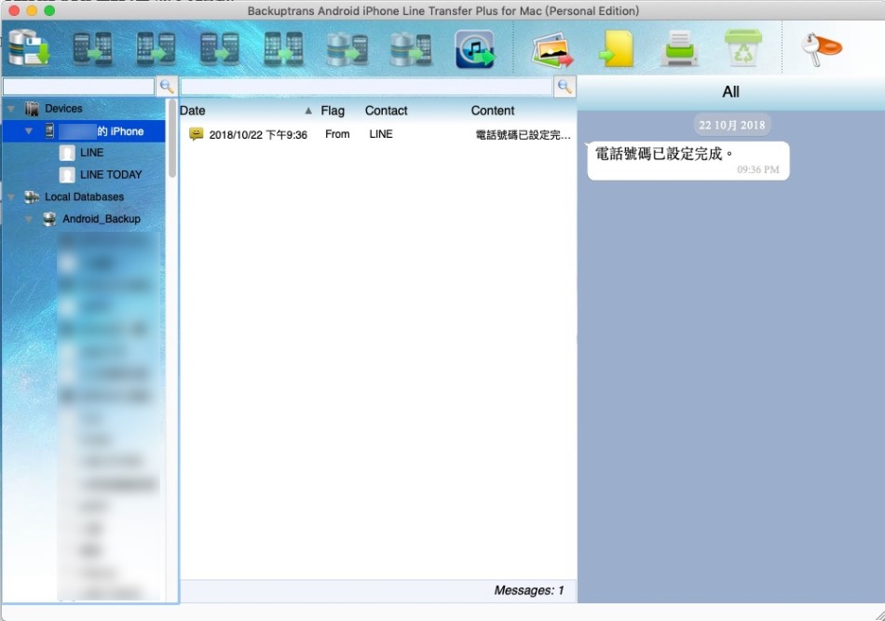Screen dimensions: 885x621
Task: Click the magnifier beside the message search box
Action: pos(565,87)
